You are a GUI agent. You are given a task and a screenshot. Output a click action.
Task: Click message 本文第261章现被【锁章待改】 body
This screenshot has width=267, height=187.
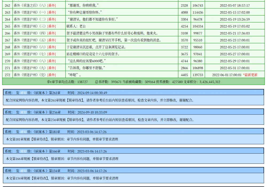(100, 100)
